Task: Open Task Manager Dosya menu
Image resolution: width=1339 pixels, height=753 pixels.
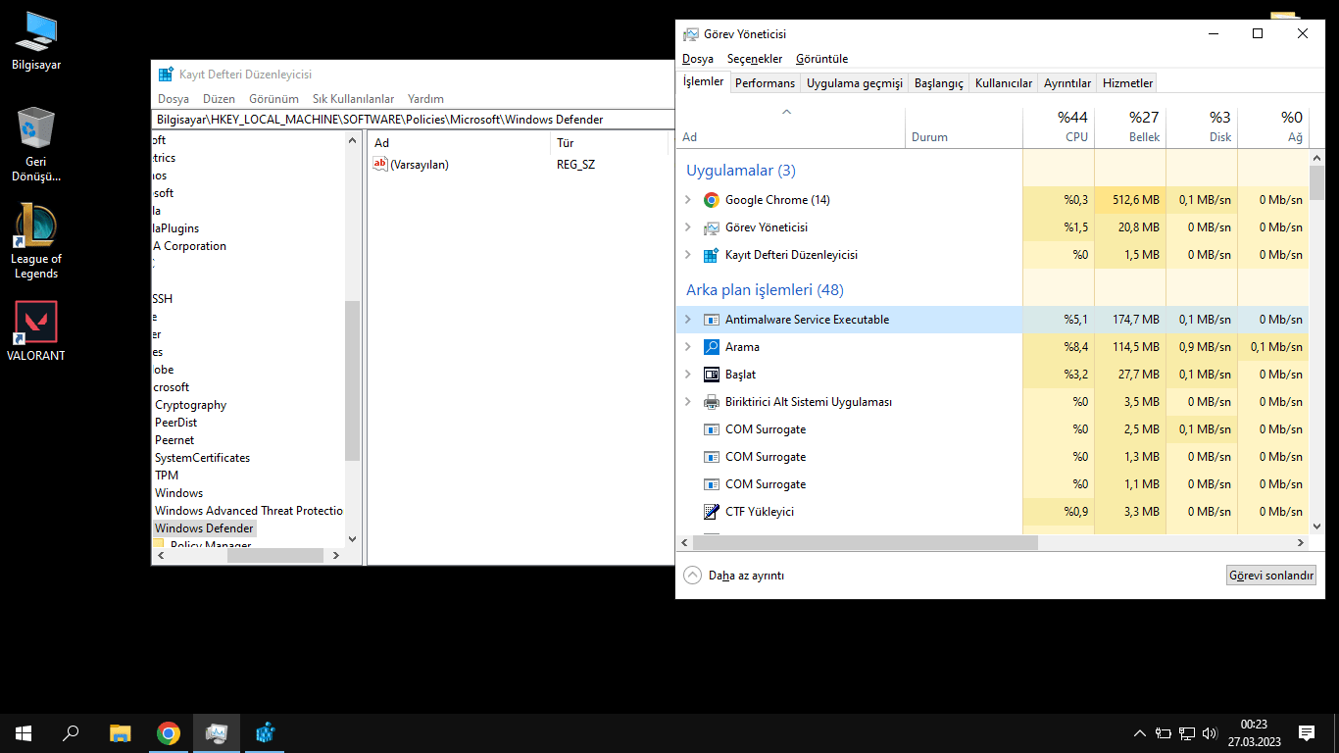Action: [x=698, y=59]
